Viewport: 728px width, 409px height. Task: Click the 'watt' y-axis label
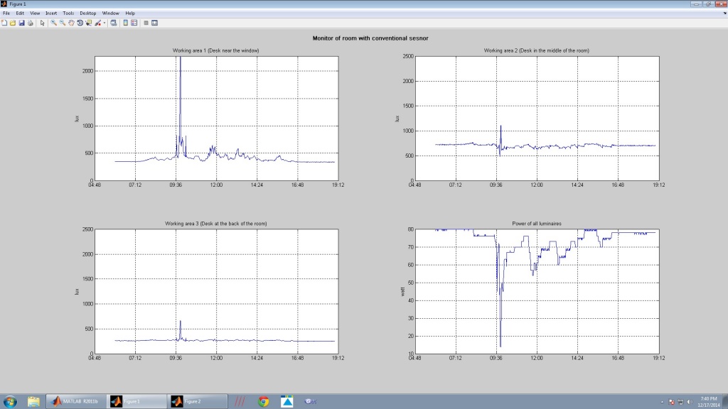402,291
